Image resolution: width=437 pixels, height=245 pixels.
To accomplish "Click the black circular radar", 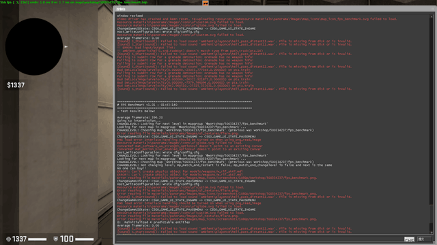I will pyautogui.click(x=34, y=47).
